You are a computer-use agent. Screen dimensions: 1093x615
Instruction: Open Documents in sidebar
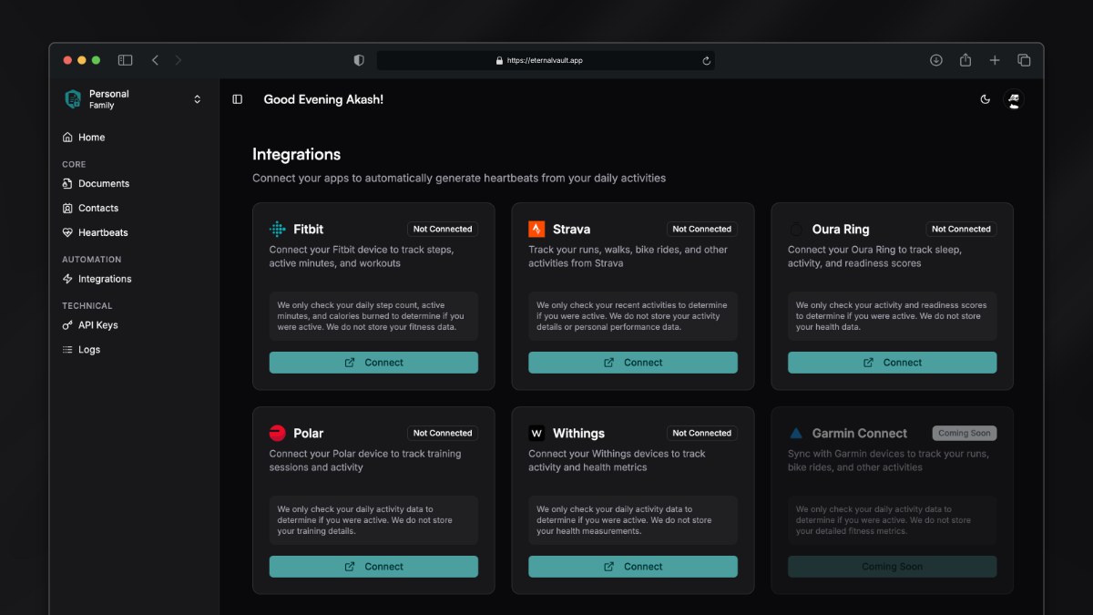coord(133,184)
